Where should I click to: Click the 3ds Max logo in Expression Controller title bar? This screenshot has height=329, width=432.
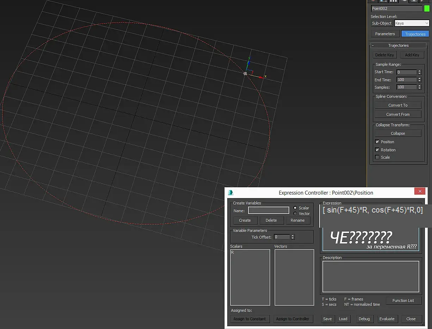[231, 192]
